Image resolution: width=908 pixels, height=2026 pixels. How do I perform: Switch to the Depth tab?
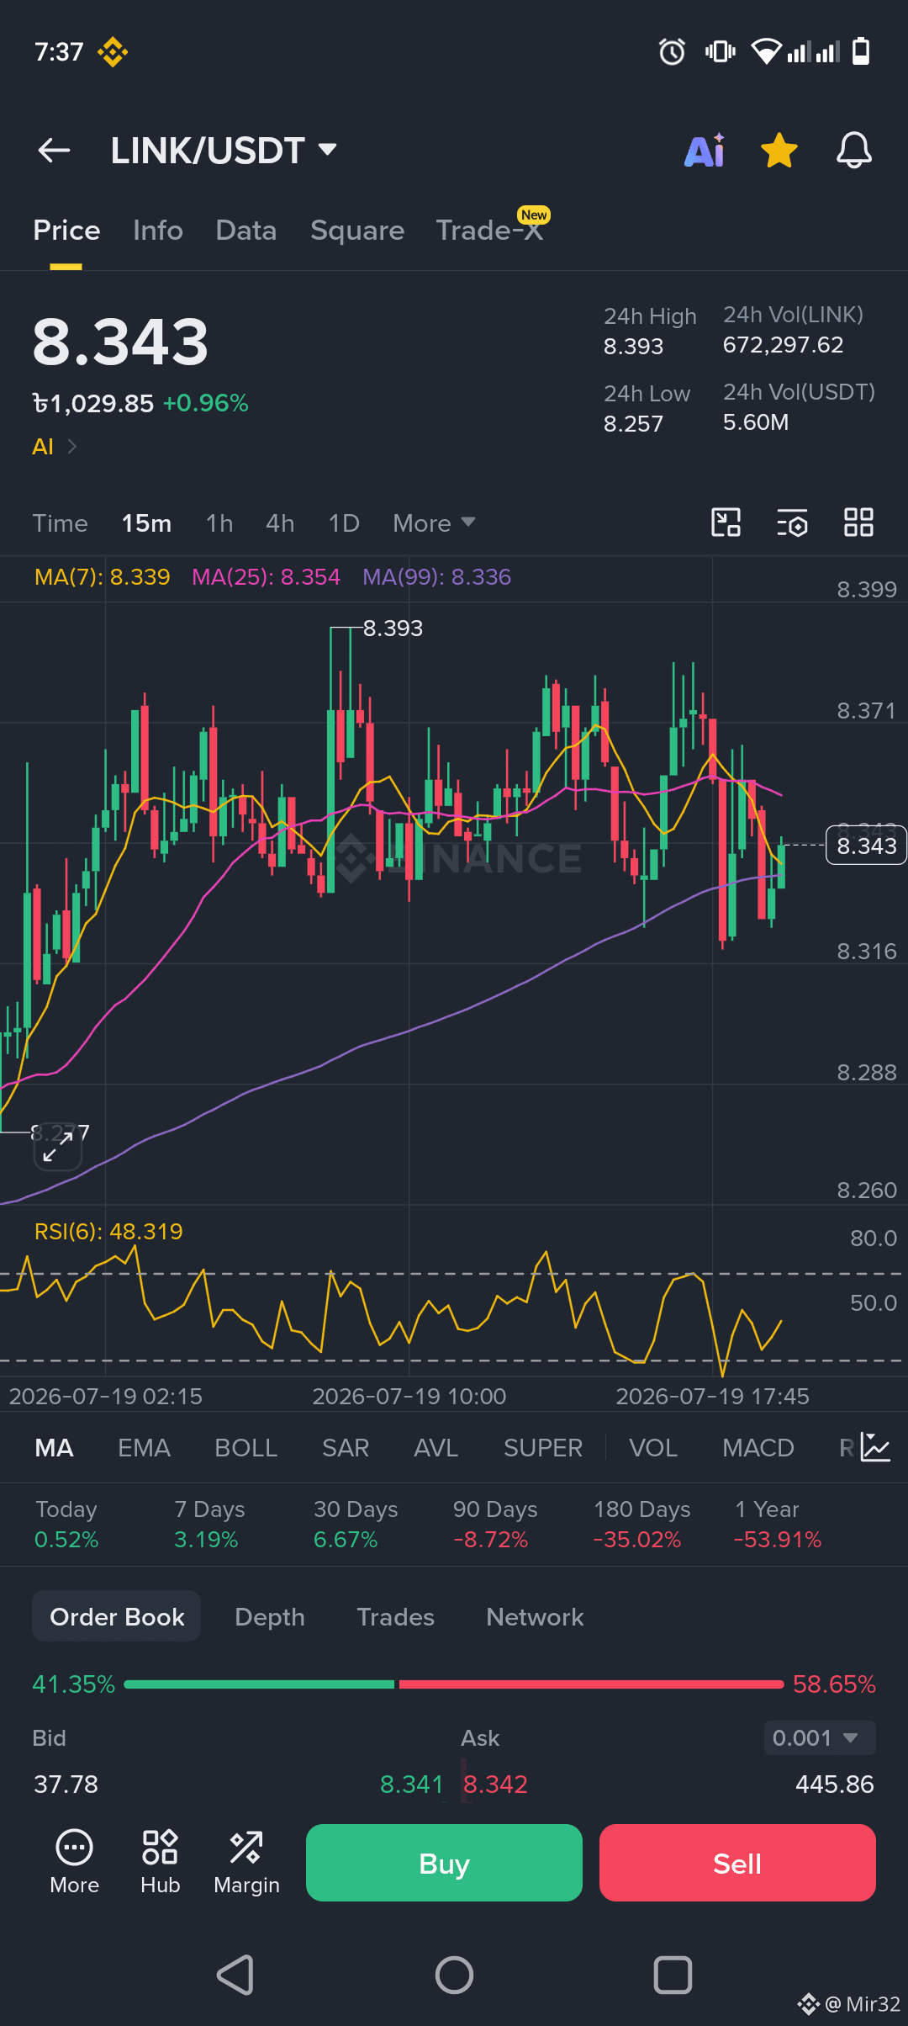tap(270, 1617)
